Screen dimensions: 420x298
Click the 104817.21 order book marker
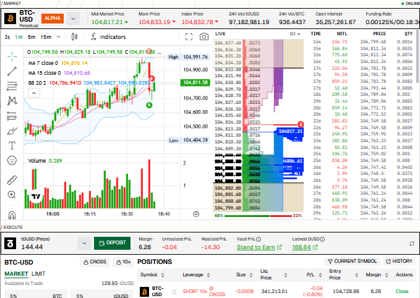point(290,131)
